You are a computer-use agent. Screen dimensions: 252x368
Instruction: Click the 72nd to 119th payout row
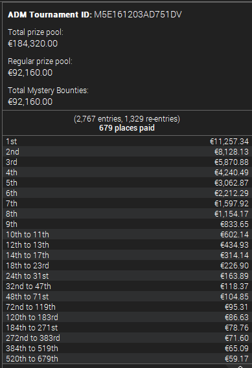(127, 307)
